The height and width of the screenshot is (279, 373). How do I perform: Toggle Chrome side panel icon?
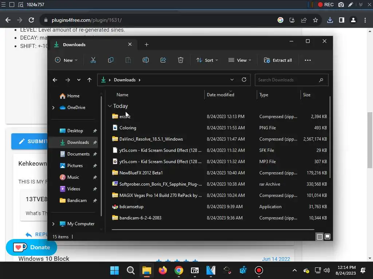point(342,20)
